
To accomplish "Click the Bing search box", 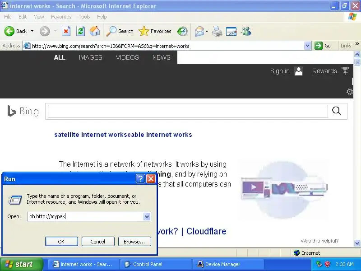I will [188, 111].
